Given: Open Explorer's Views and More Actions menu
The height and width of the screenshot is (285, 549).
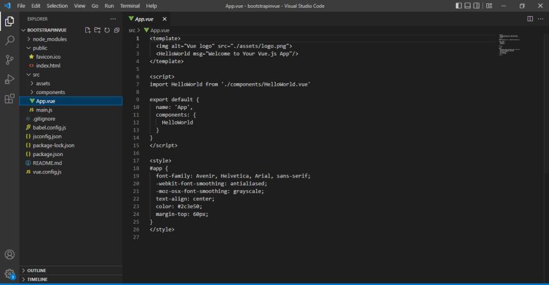Looking at the screenshot, I should [113, 19].
